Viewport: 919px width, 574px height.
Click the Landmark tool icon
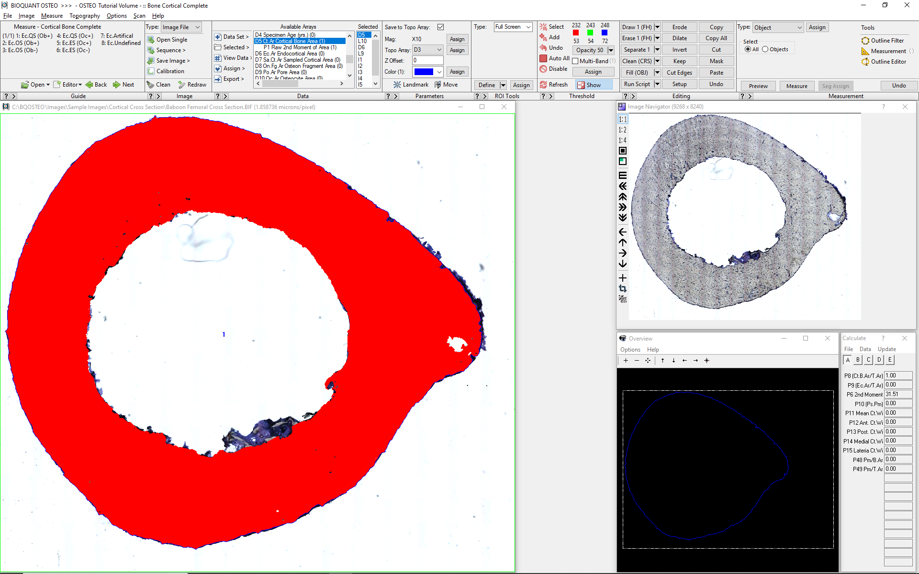click(x=397, y=85)
